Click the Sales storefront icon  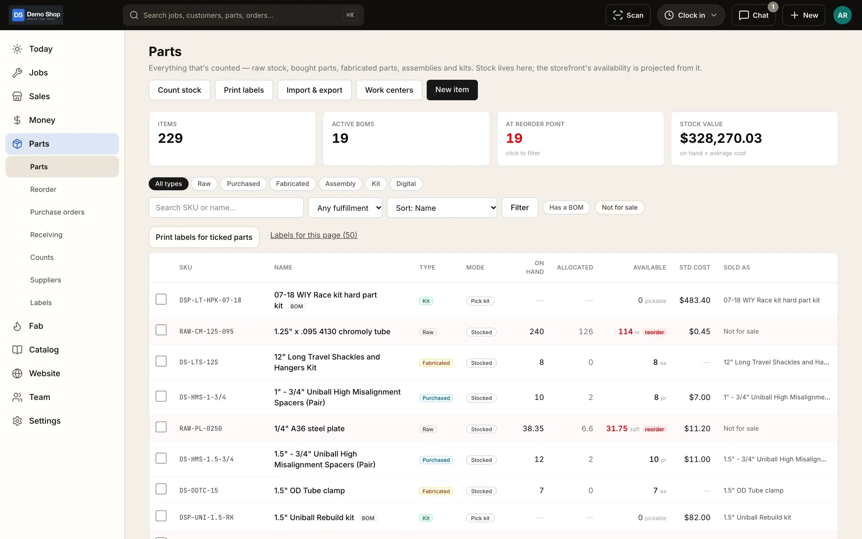coord(17,96)
